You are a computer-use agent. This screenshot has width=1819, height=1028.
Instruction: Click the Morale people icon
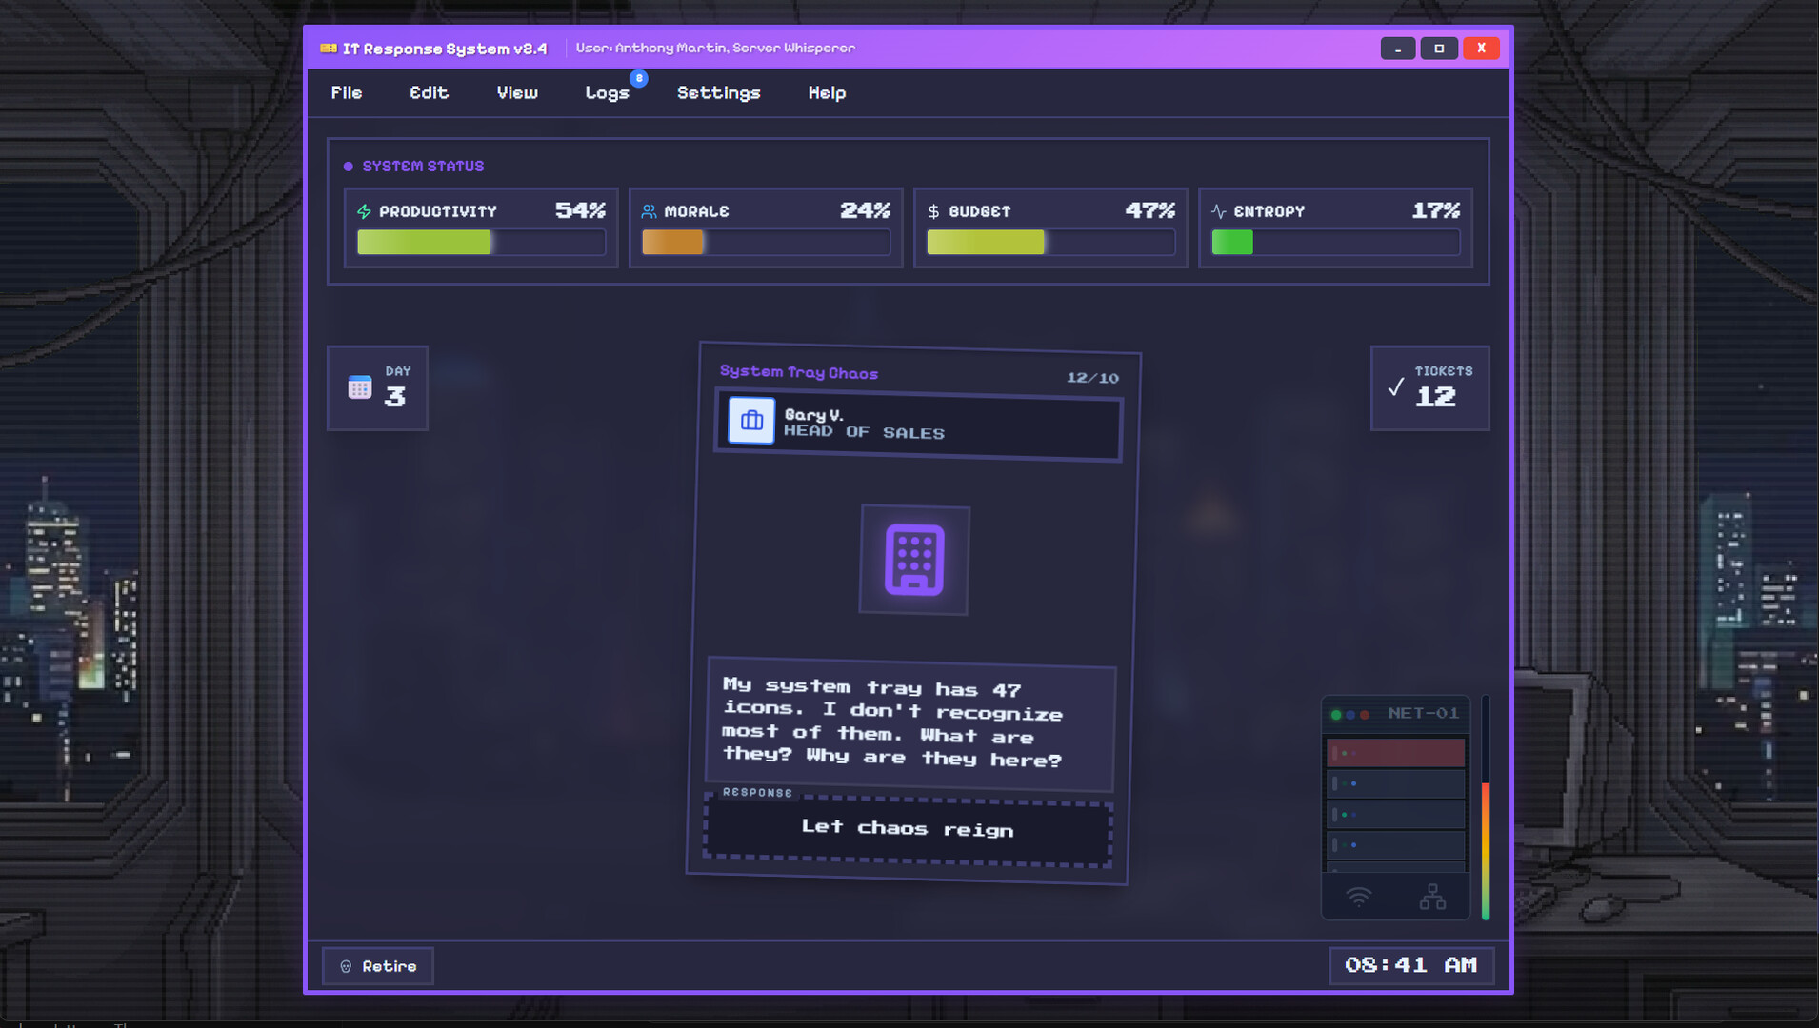[650, 210]
